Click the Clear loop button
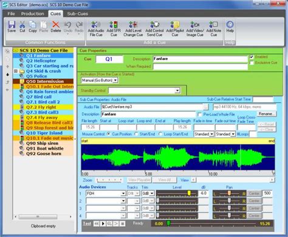Viewport: 288px width, 237px height. pos(267,130)
